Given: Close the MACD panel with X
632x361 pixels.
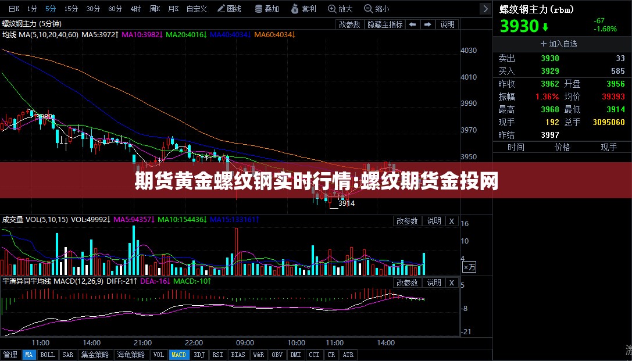Looking at the screenshot, I should tap(452, 283).
